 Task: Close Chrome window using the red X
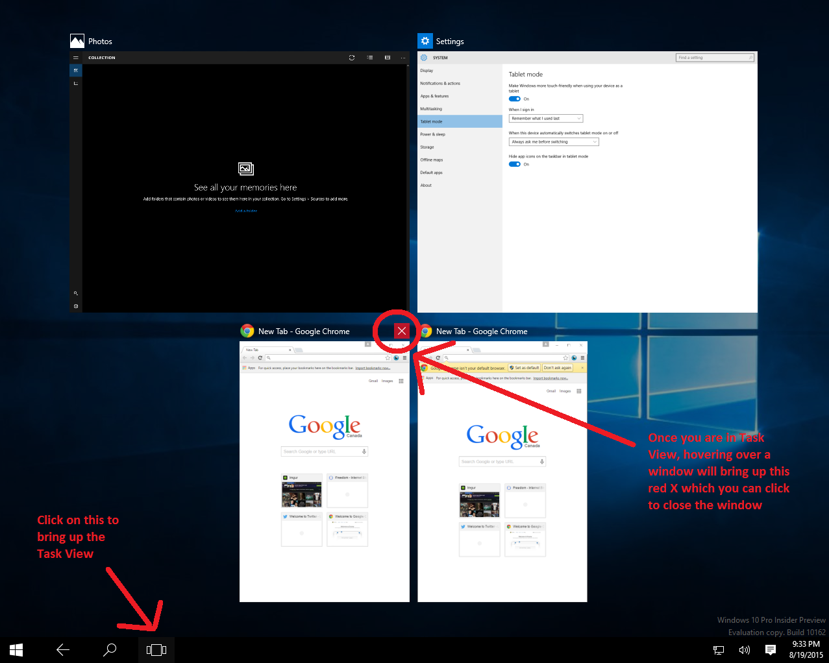(402, 331)
